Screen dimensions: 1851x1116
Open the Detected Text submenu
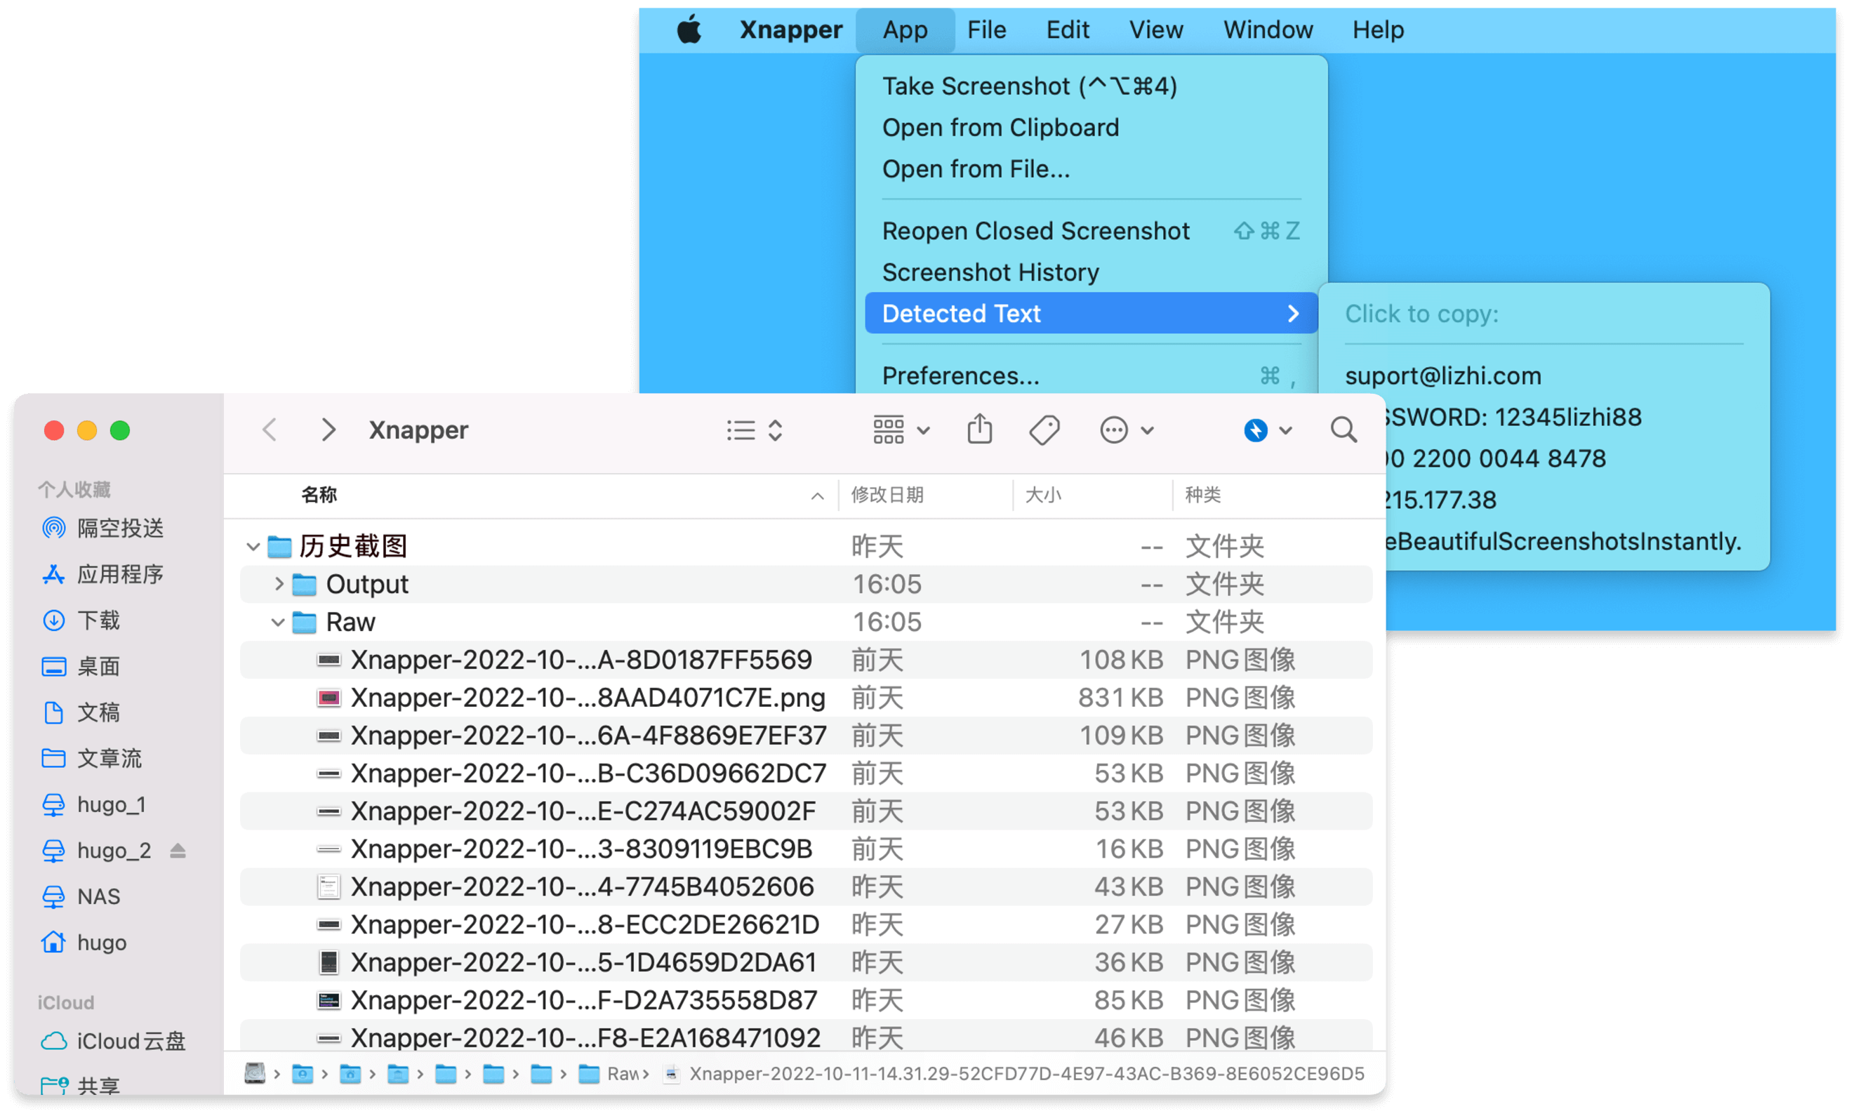point(962,313)
